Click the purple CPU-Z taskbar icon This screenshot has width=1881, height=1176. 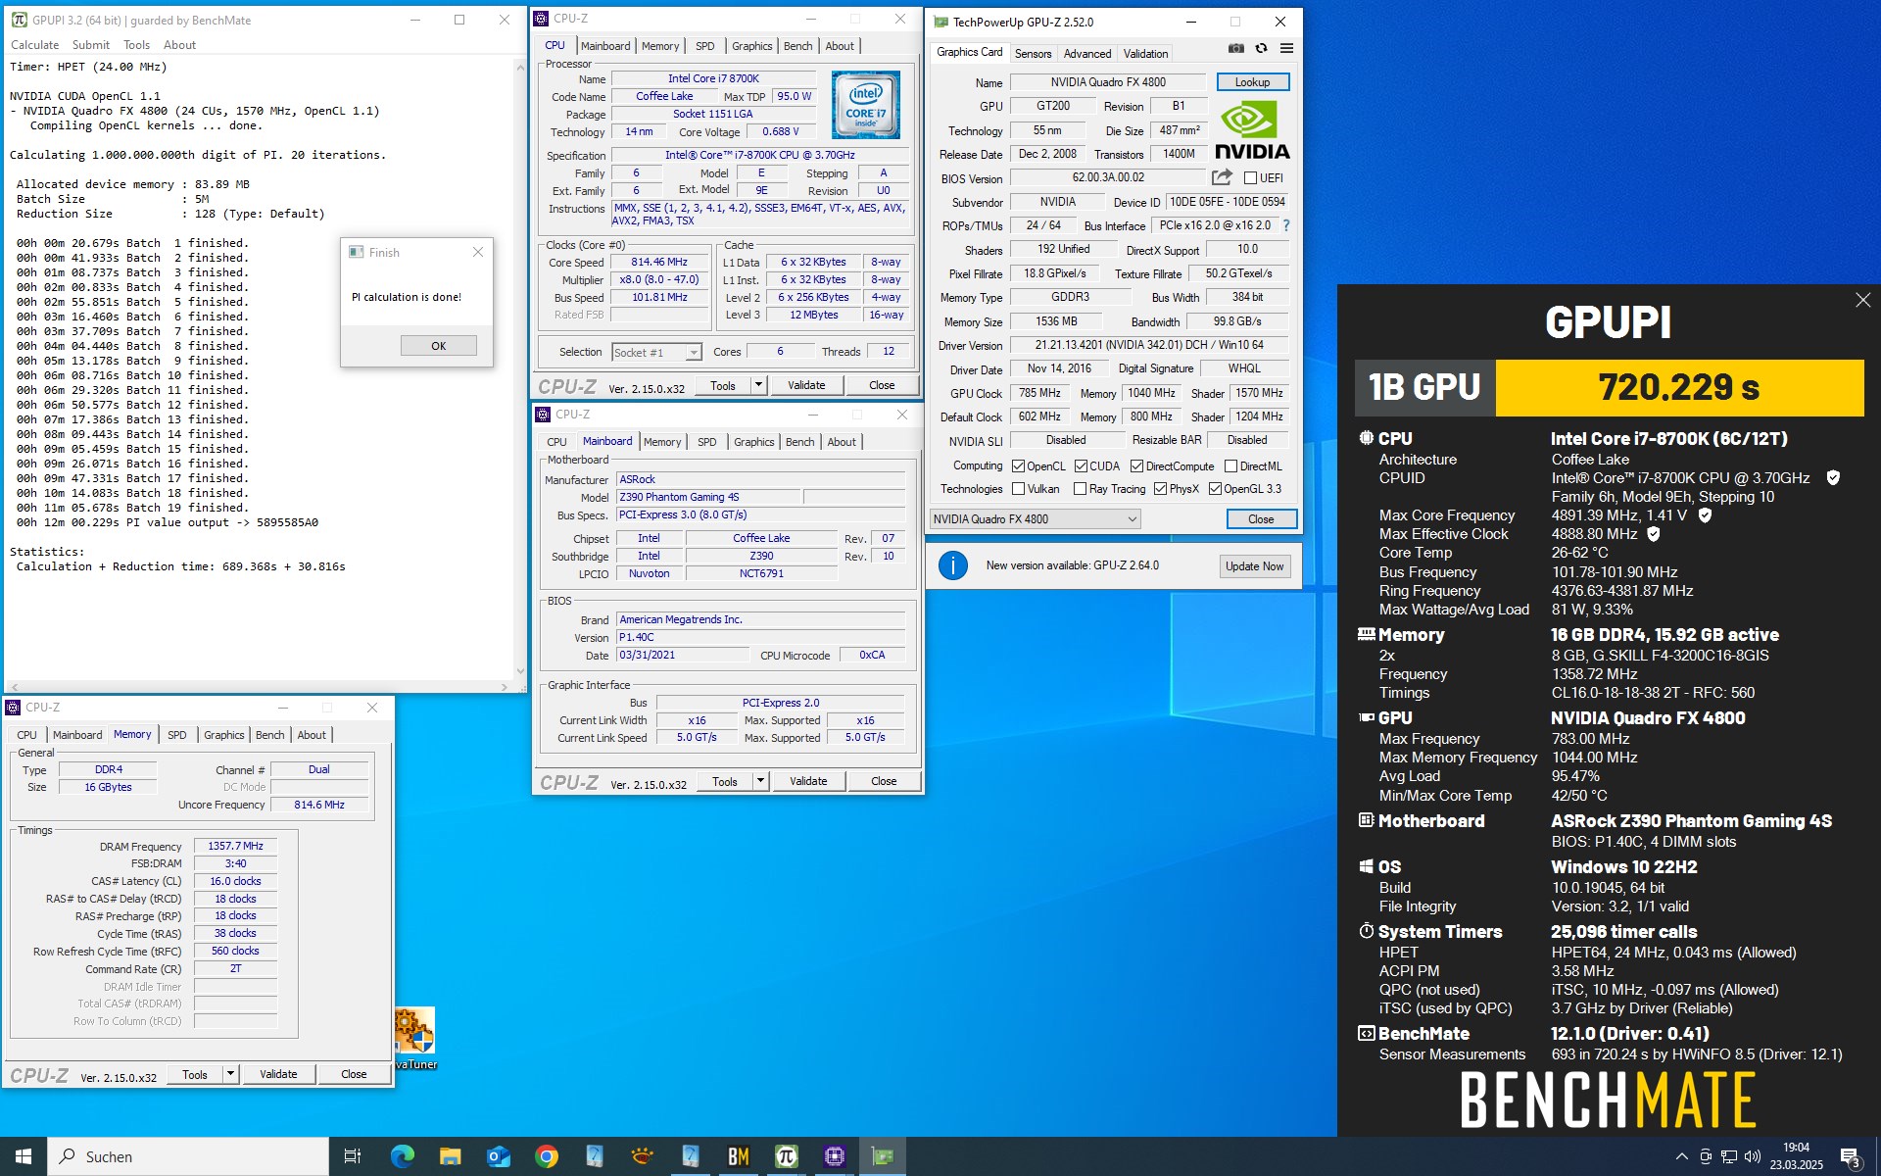835,1156
